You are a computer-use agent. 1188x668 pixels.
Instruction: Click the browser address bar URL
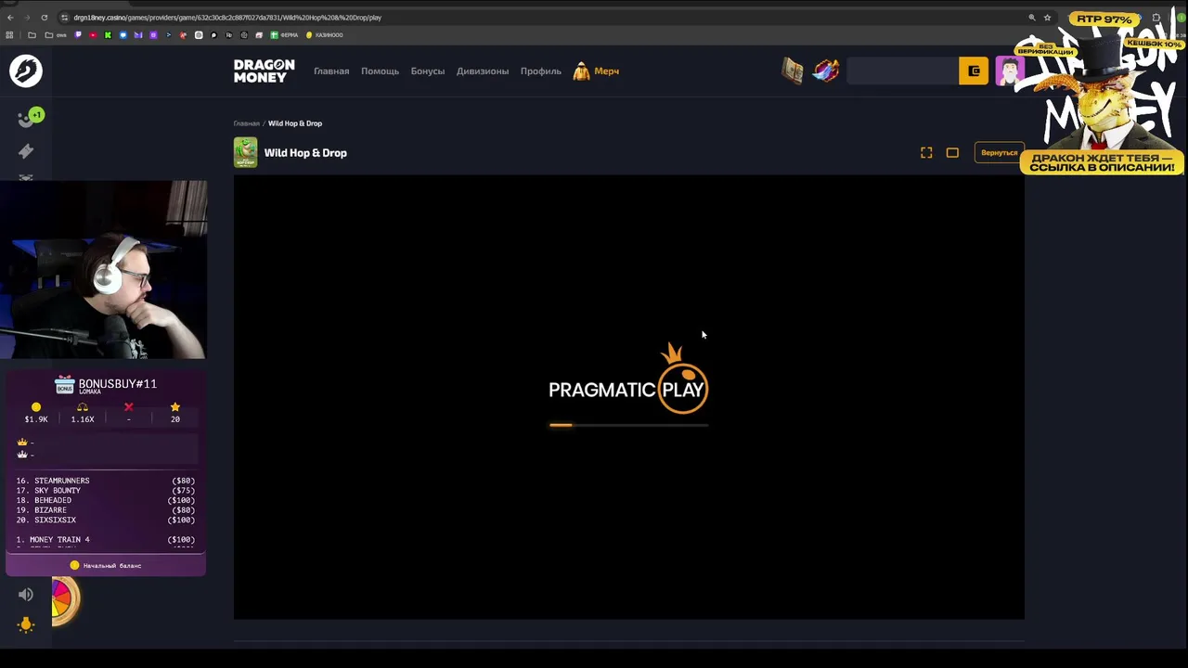click(227, 18)
